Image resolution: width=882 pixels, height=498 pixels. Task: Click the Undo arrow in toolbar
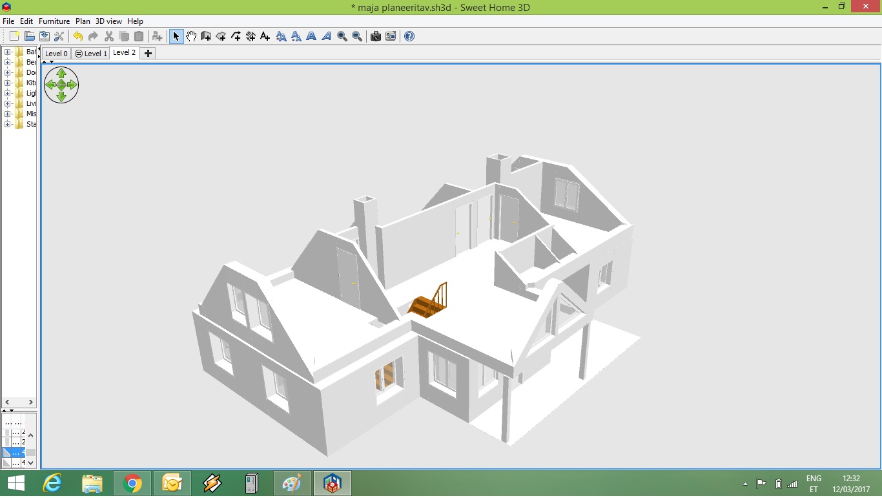pyautogui.click(x=78, y=37)
